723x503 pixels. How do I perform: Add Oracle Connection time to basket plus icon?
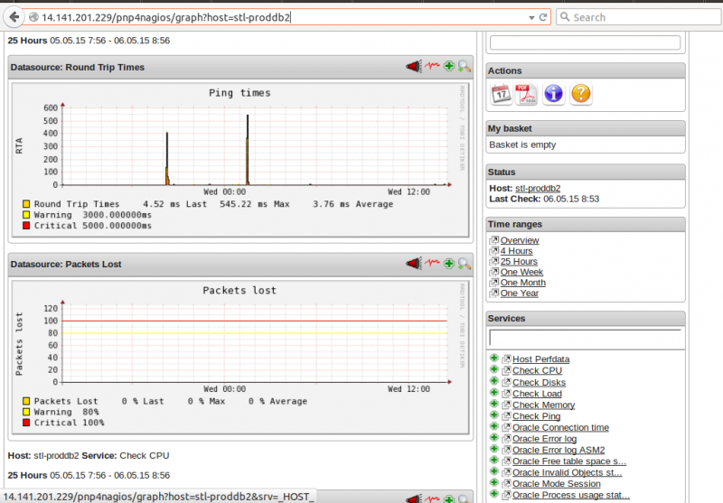point(493,426)
